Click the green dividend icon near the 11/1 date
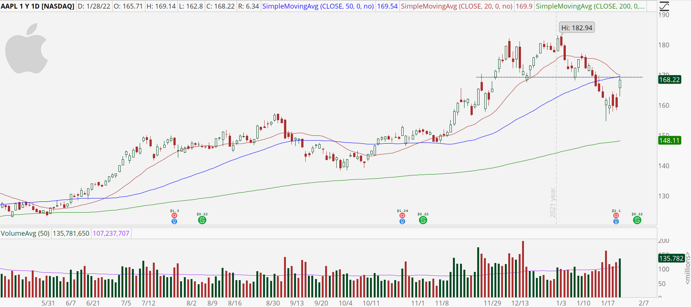The width and height of the screenshot is (691, 307). [x=423, y=220]
